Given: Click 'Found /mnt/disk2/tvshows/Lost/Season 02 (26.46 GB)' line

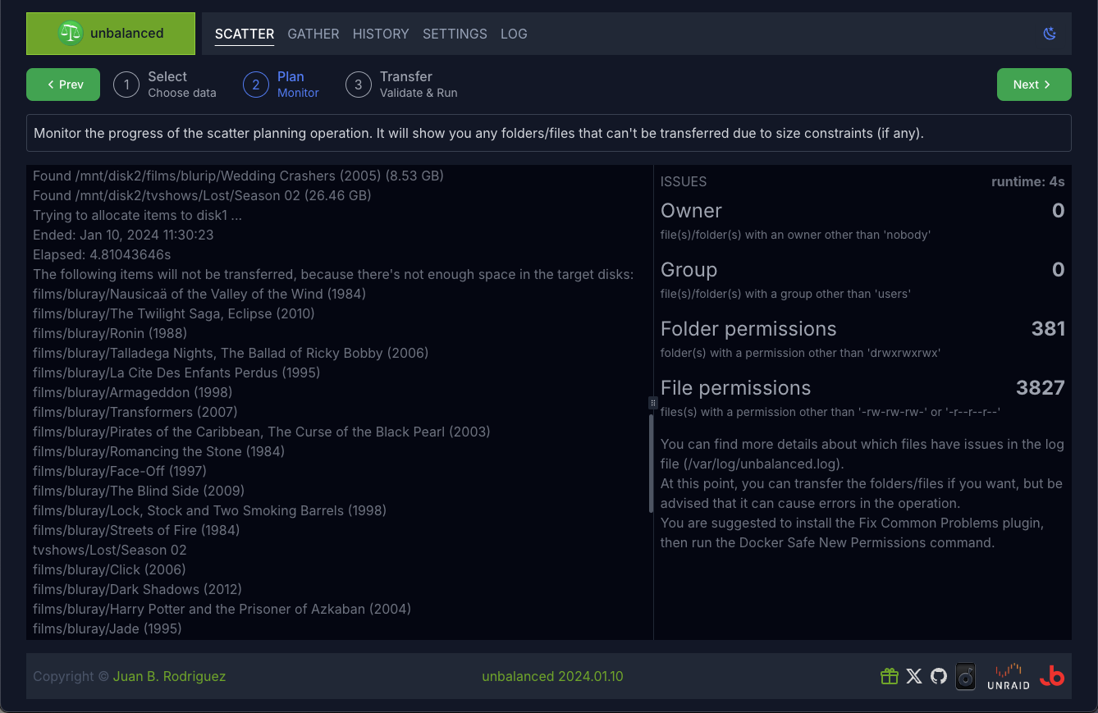Looking at the screenshot, I should coord(202,195).
